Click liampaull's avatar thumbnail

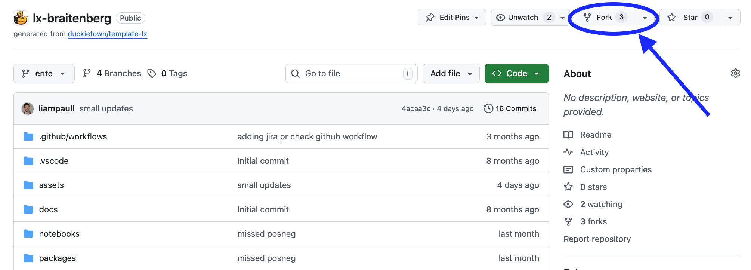tap(28, 109)
